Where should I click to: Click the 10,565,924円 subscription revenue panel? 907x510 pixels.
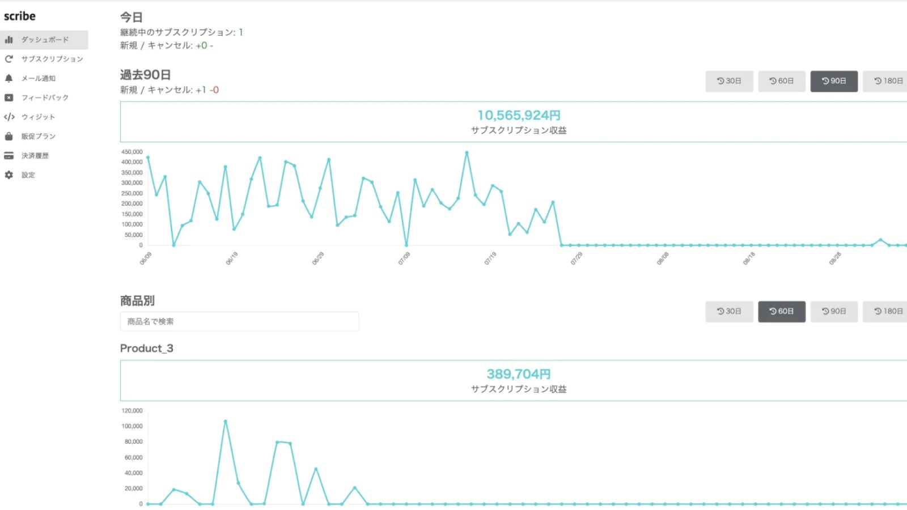(x=518, y=122)
